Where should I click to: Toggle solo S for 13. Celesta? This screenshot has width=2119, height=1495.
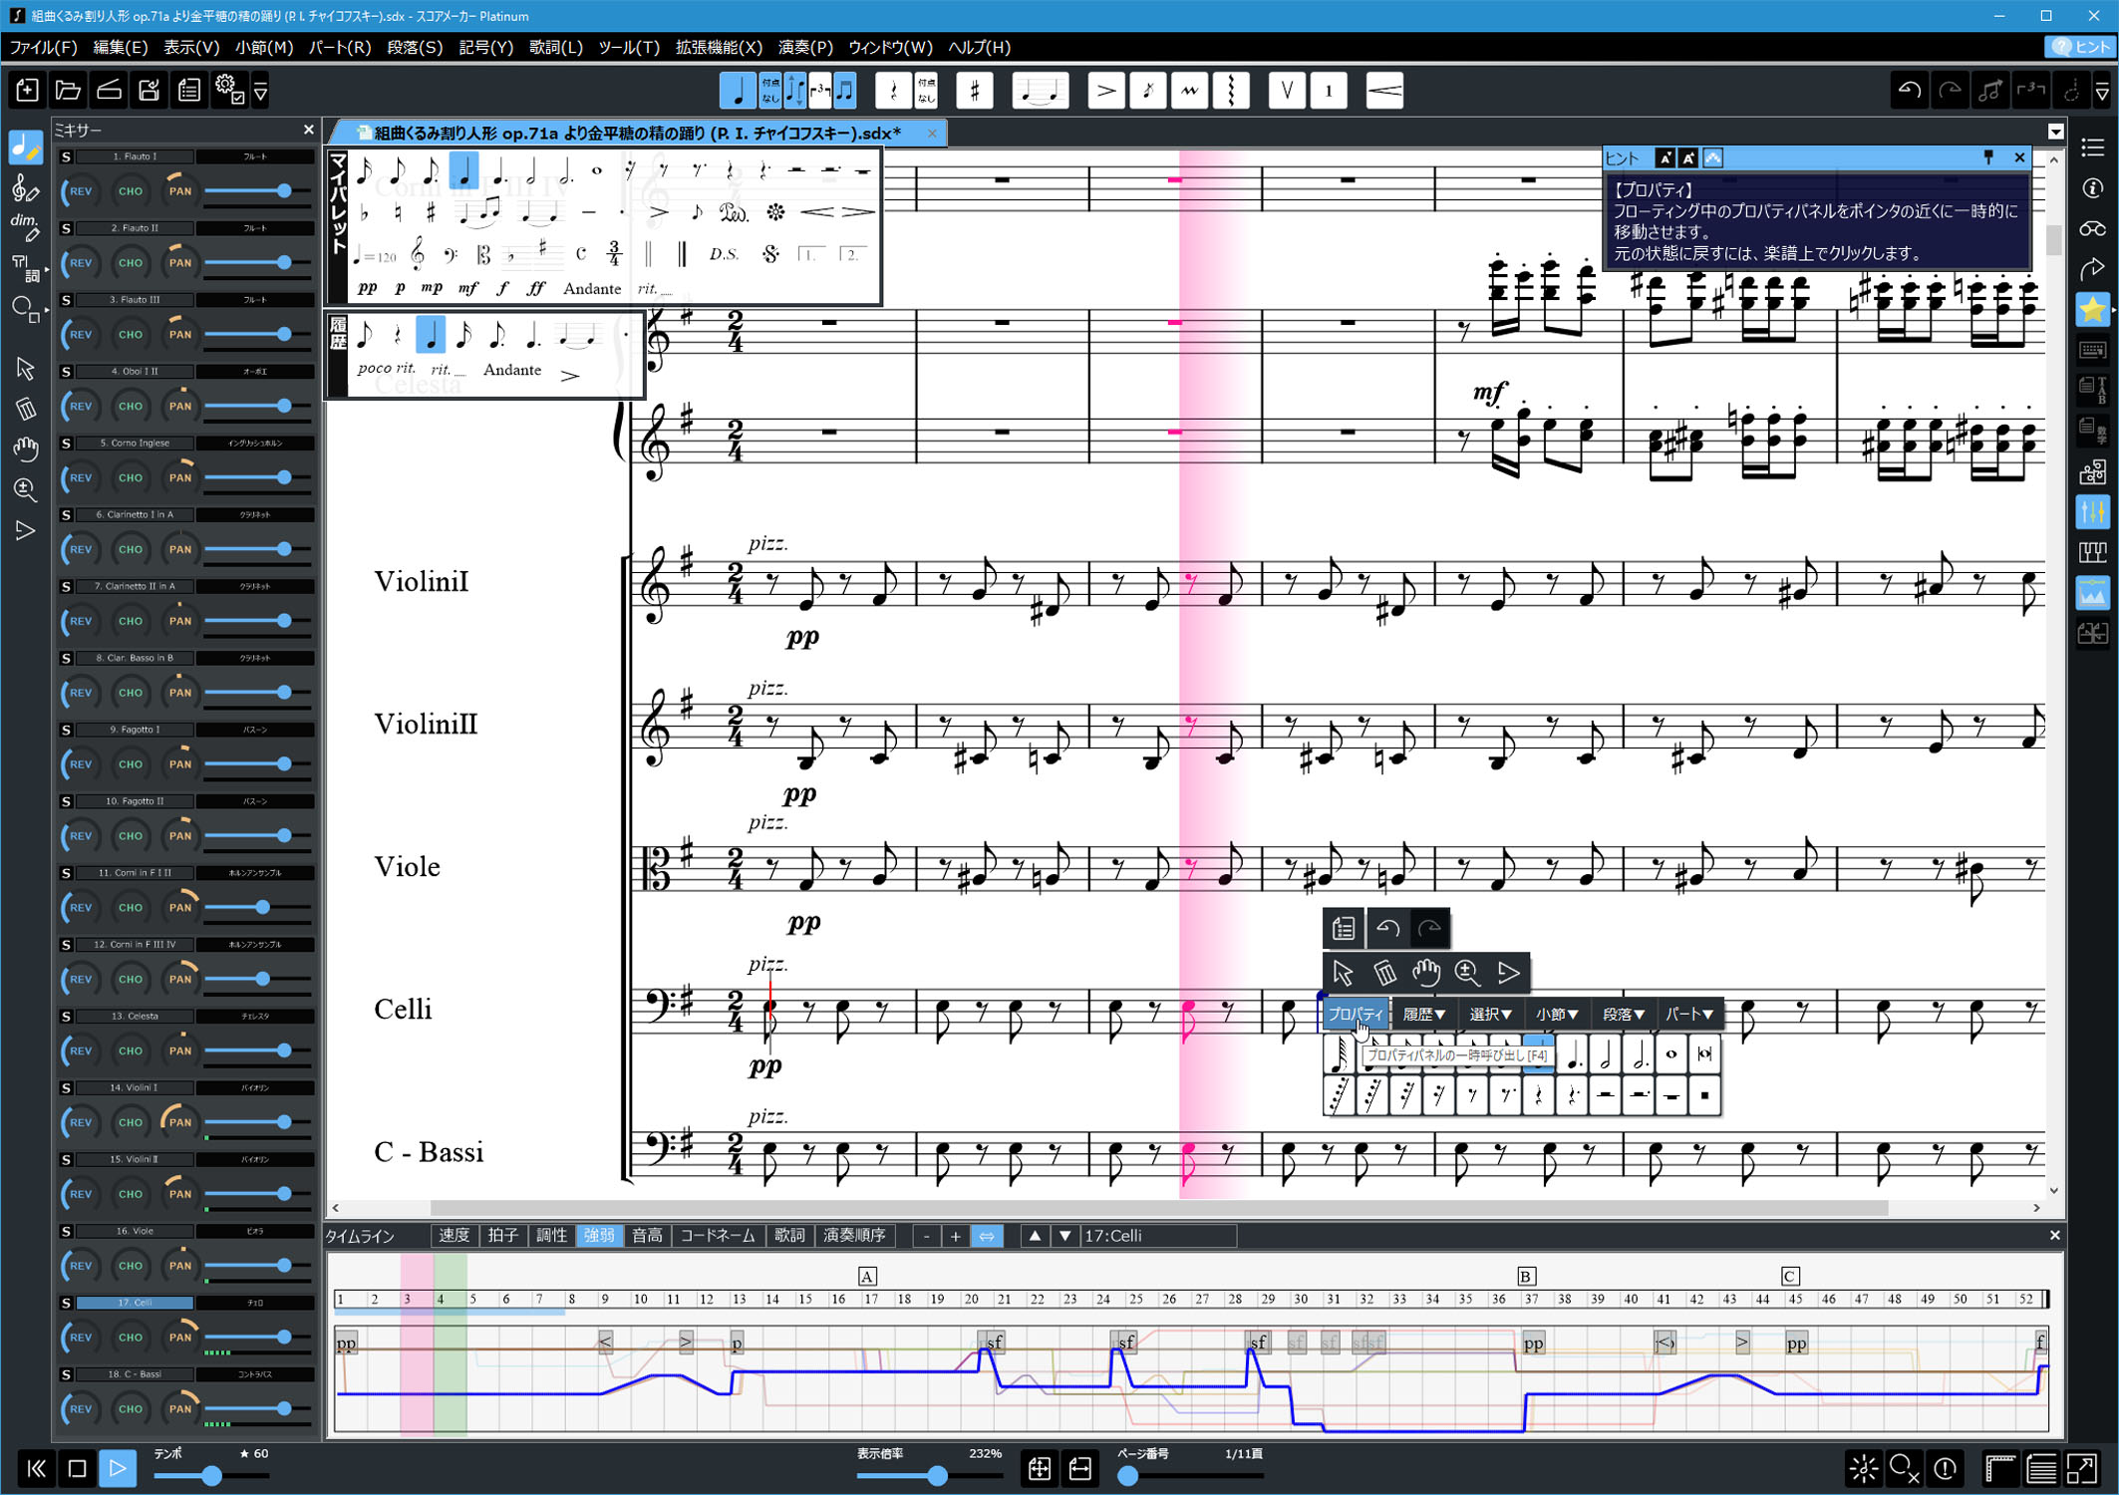(x=66, y=1016)
